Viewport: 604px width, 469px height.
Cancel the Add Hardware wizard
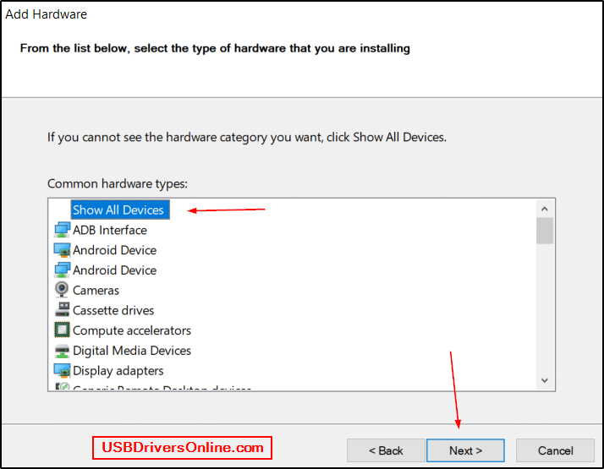(555, 450)
